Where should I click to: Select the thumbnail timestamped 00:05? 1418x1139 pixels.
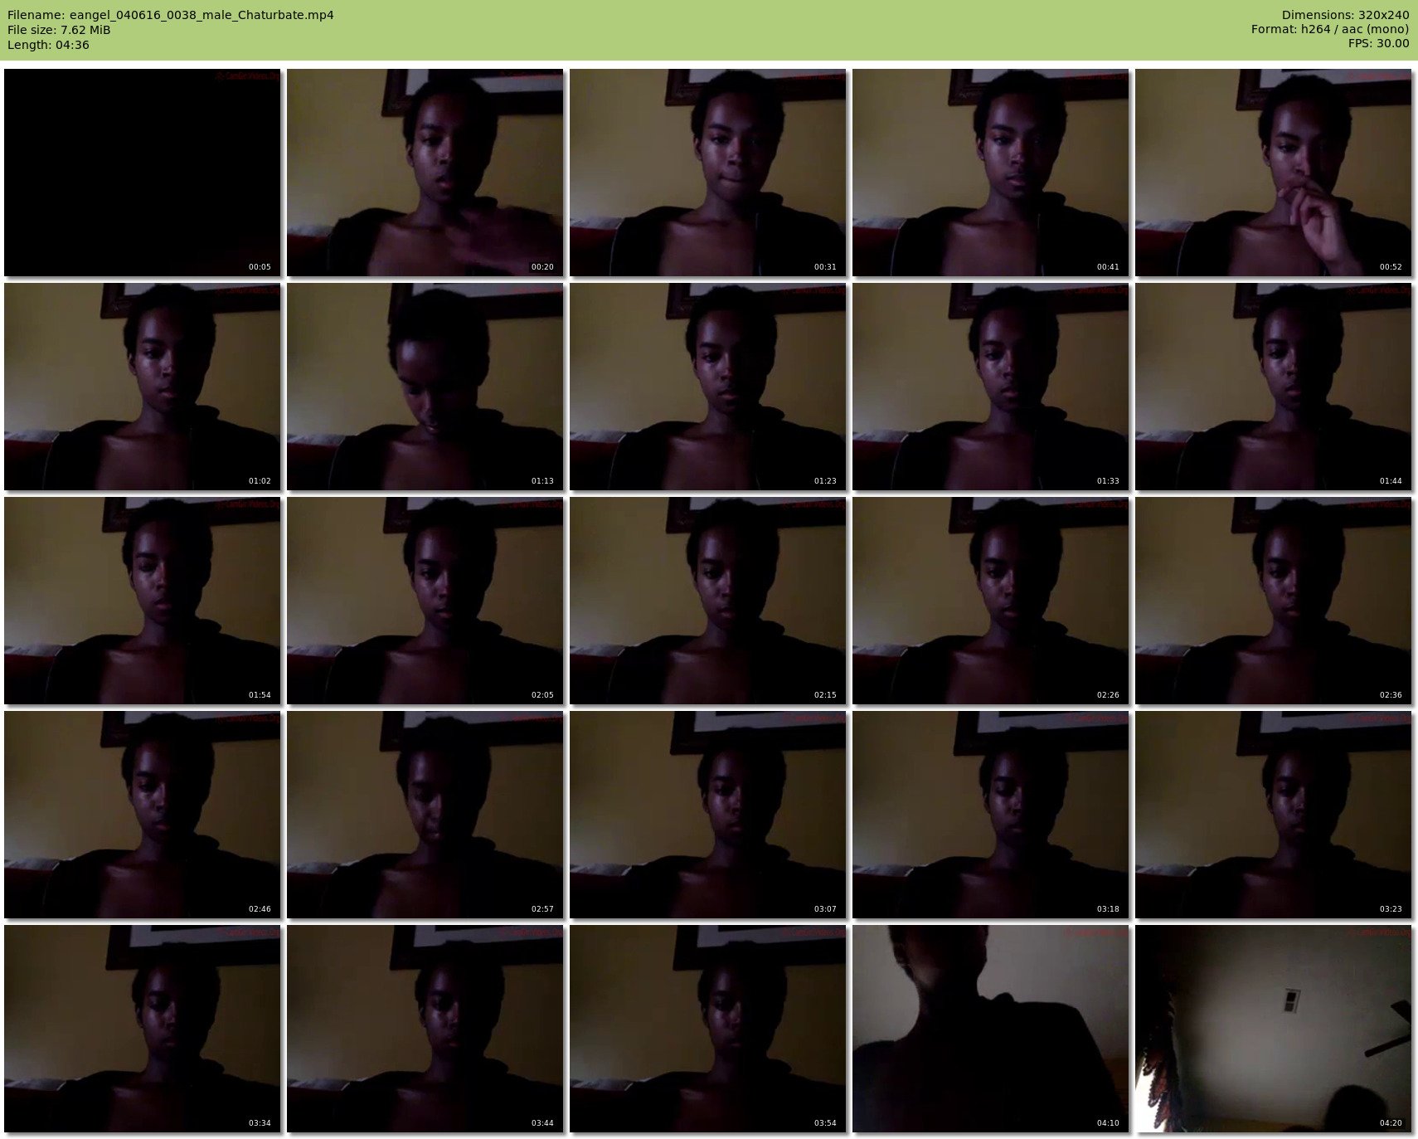click(143, 173)
